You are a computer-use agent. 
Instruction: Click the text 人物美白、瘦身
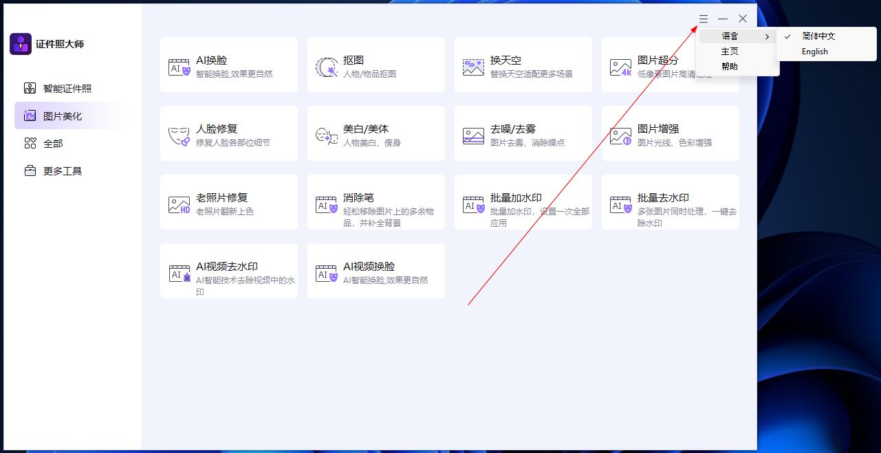coord(372,143)
